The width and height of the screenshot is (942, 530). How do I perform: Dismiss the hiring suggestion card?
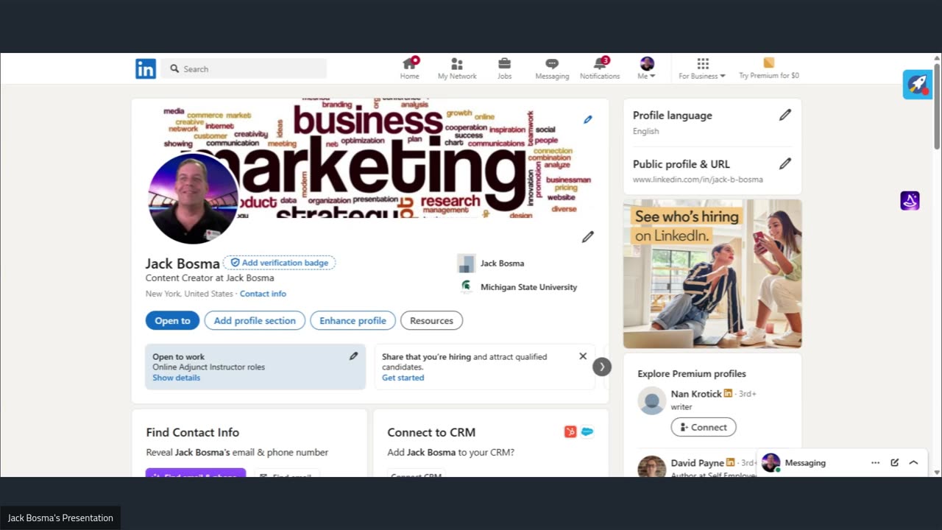[583, 356]
